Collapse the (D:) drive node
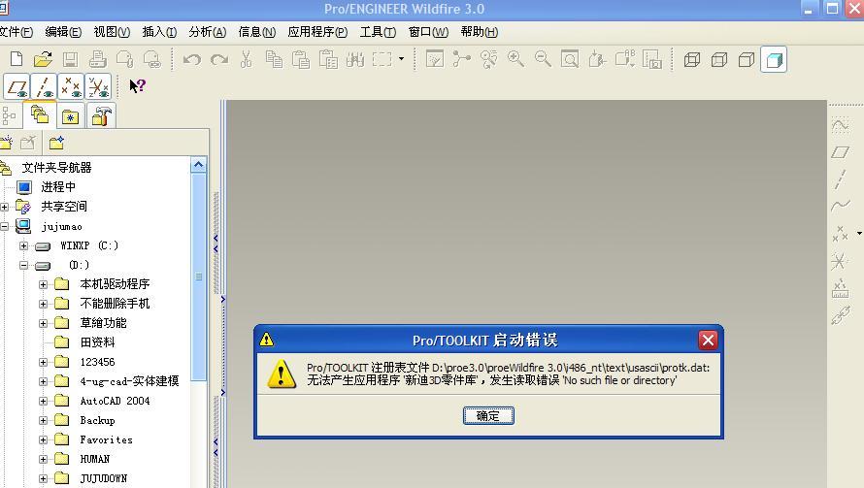The height and width of the screenshot is (488, 864). pos(23,265)
